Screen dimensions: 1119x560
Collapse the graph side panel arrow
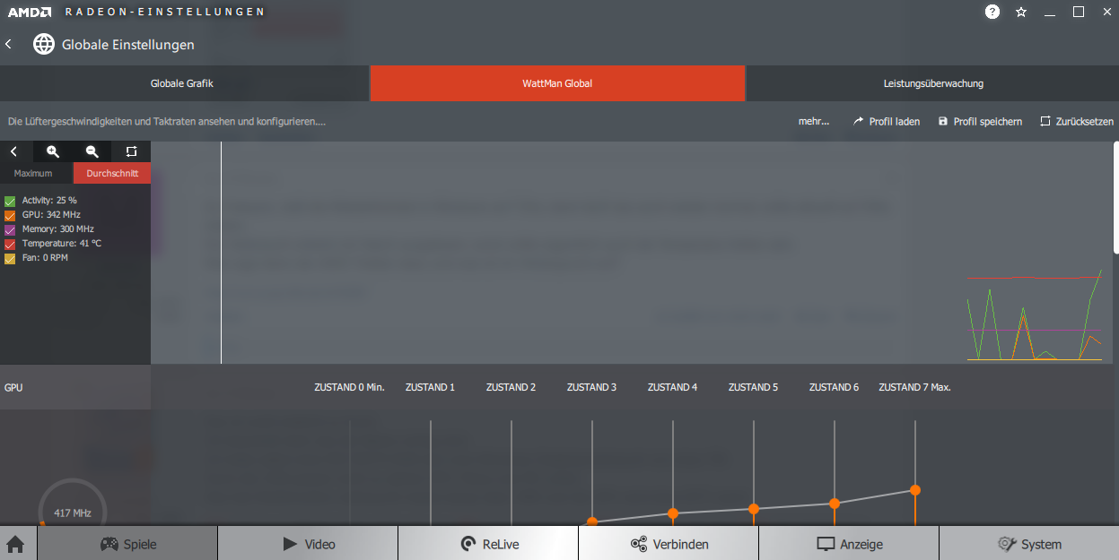[13, 151]
